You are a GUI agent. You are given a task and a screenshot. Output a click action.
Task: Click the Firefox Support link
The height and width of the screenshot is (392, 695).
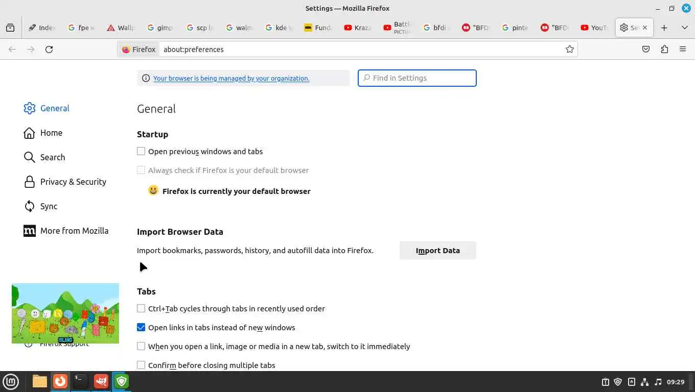click(x=64, y=344)
